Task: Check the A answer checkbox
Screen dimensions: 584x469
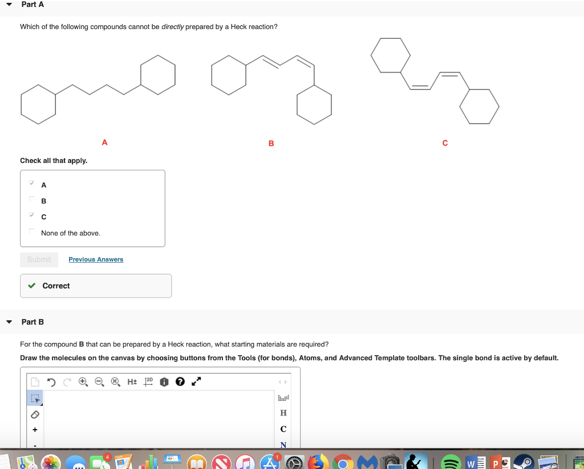Action: (32, 183)
